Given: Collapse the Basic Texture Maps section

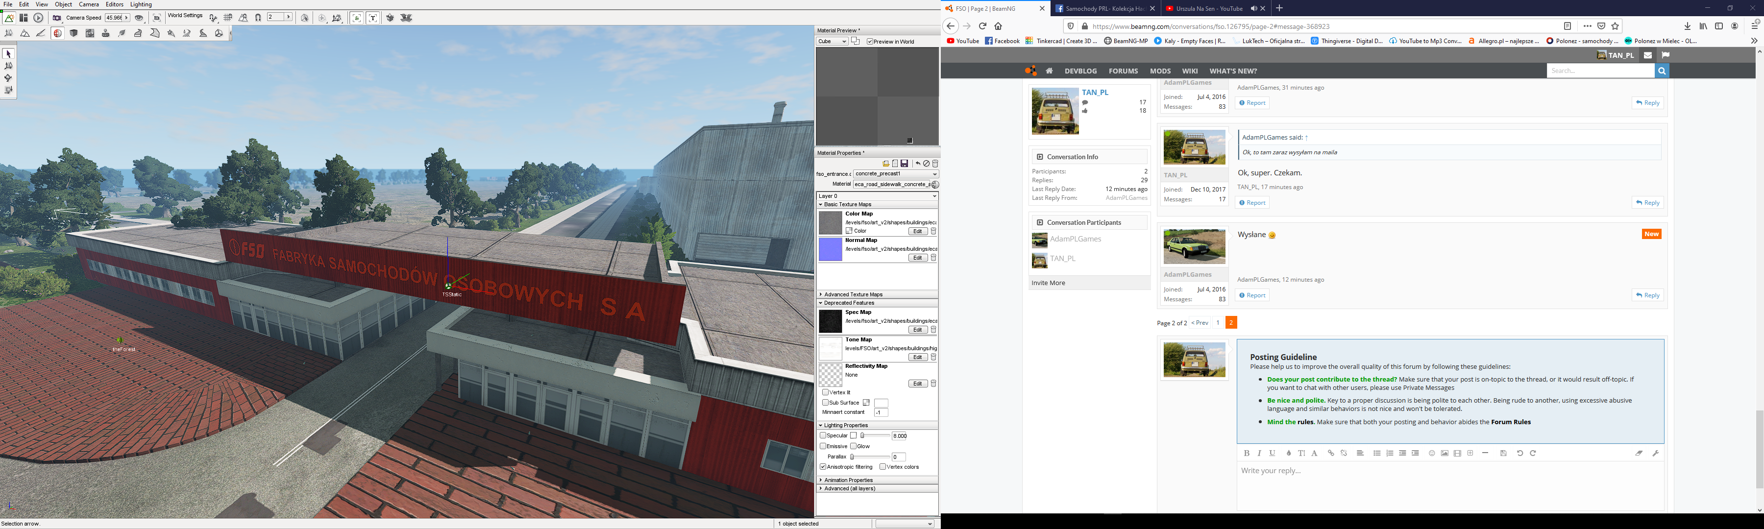Looking at the screenshot, I should pos(877,205).
